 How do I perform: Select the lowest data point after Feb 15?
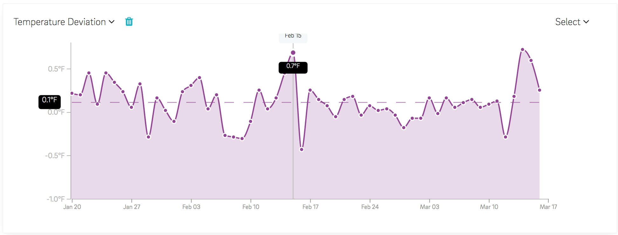click(x=302, y=150)
